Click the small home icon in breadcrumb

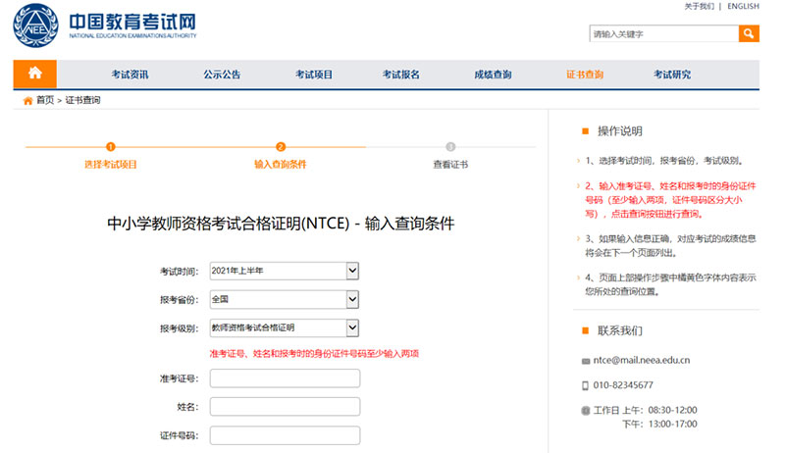[27, 100]
